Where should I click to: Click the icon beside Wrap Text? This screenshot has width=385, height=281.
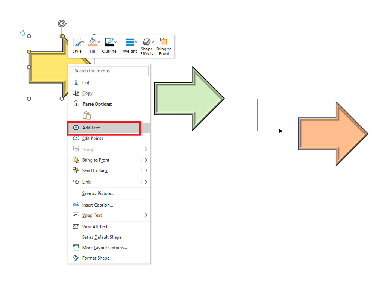coord(76,215)
